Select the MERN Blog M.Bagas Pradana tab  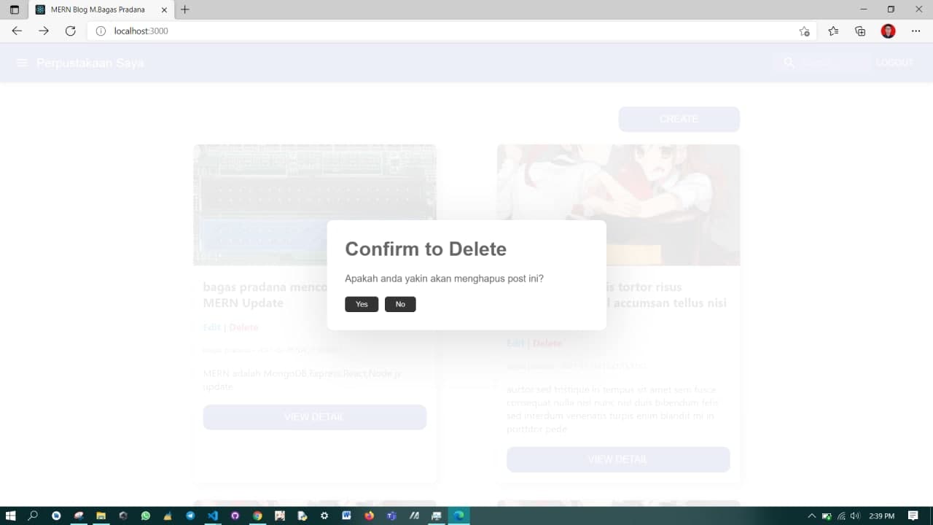(x=98, y=9)
